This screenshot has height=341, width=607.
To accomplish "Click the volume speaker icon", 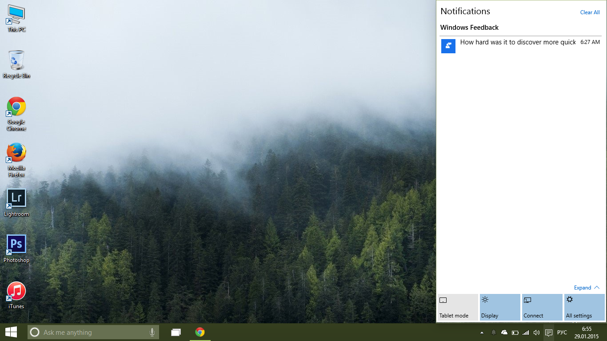I will [536, 333].
